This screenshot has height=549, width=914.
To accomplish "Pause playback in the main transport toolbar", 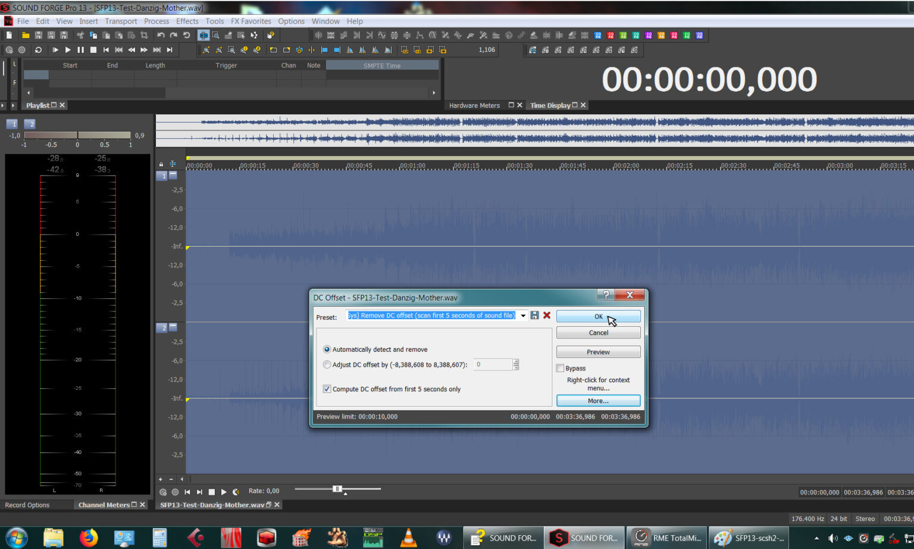I will [x=80, y=50].
